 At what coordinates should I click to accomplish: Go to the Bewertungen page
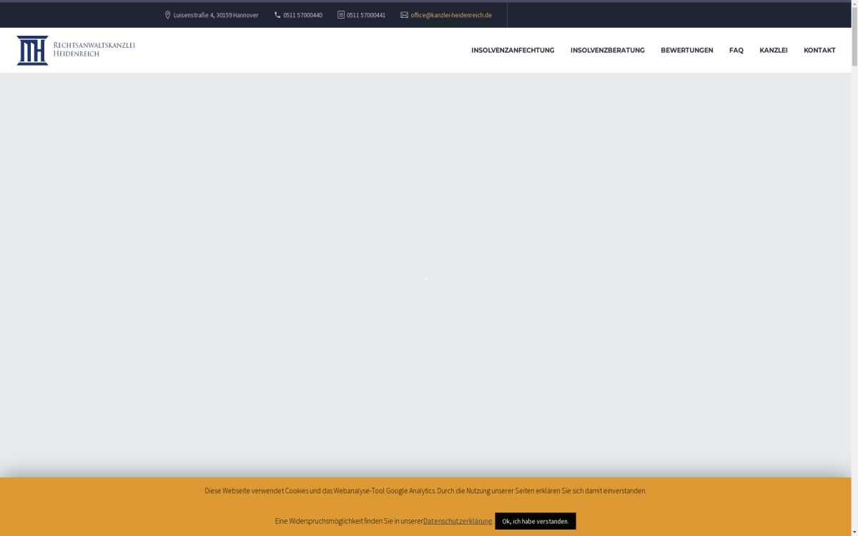[x=686, y=50]
